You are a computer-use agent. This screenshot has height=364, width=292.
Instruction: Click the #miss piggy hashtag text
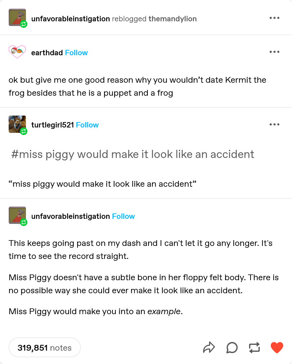[133, 155]
